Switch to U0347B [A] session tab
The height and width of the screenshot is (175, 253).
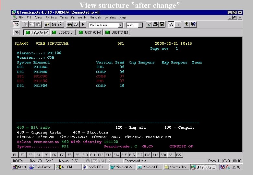63,32
